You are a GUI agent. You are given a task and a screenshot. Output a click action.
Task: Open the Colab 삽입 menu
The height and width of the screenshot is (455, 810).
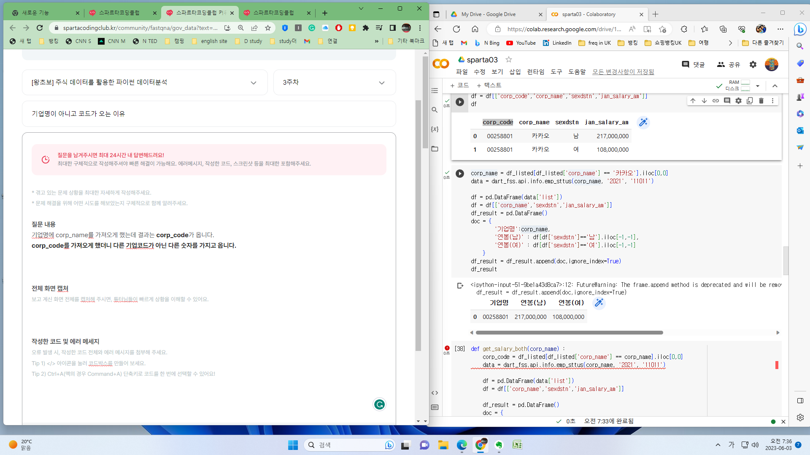(x=515, y=72)
